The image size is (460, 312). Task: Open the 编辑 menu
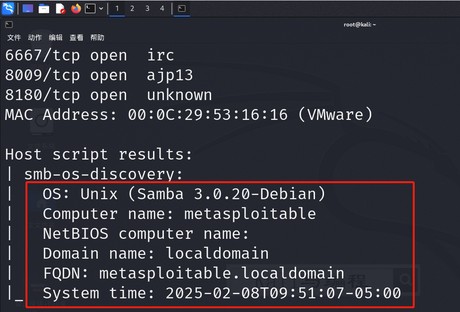[x=56, y=38]
